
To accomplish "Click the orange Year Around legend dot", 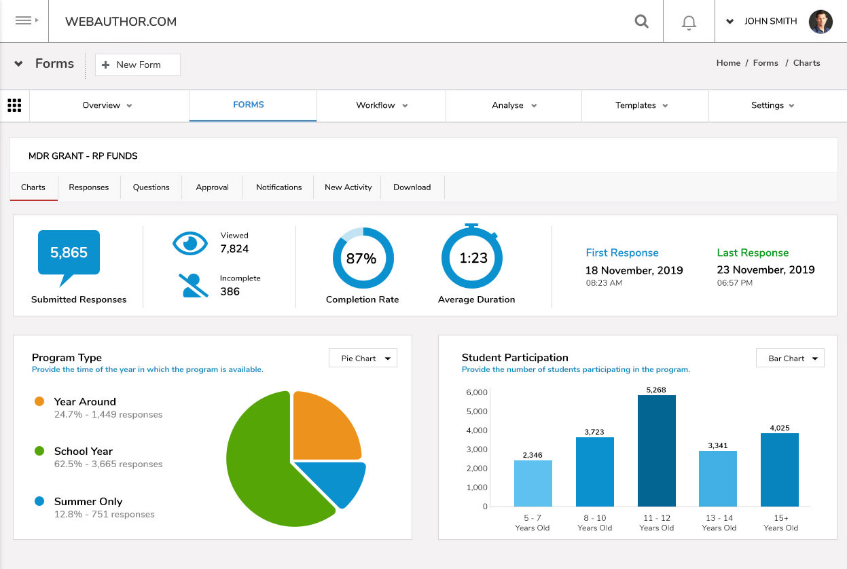I will (x=39, y=401).
